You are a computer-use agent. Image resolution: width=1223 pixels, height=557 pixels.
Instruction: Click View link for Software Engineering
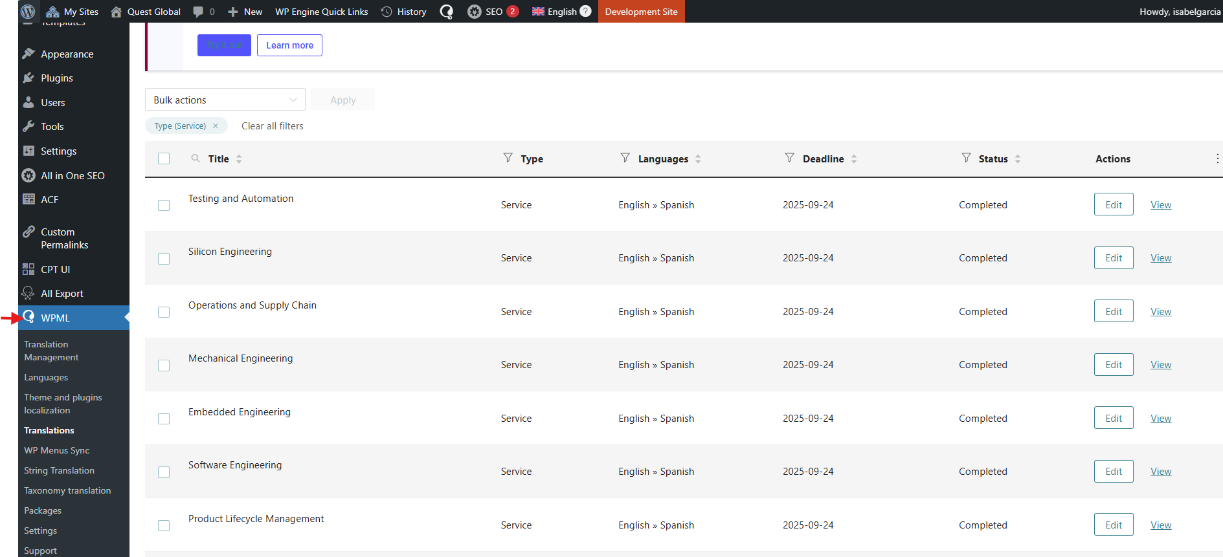(1160, 472)
